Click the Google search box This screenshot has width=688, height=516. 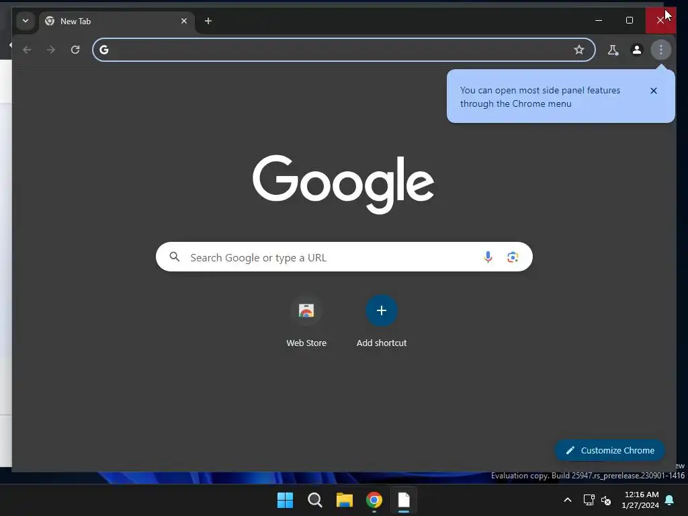click(x=344, y=257)
